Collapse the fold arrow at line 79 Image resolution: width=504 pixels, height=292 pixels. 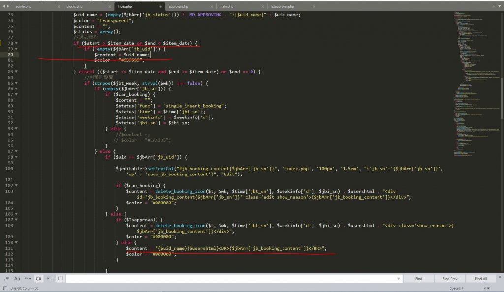click(x=16, y=49)
